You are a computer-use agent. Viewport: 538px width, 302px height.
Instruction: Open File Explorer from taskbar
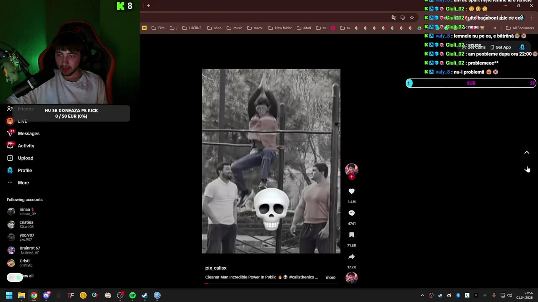[x=21, y=295]
